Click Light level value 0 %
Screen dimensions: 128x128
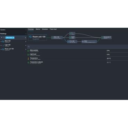pyautogui.click(x=108, y=54)
